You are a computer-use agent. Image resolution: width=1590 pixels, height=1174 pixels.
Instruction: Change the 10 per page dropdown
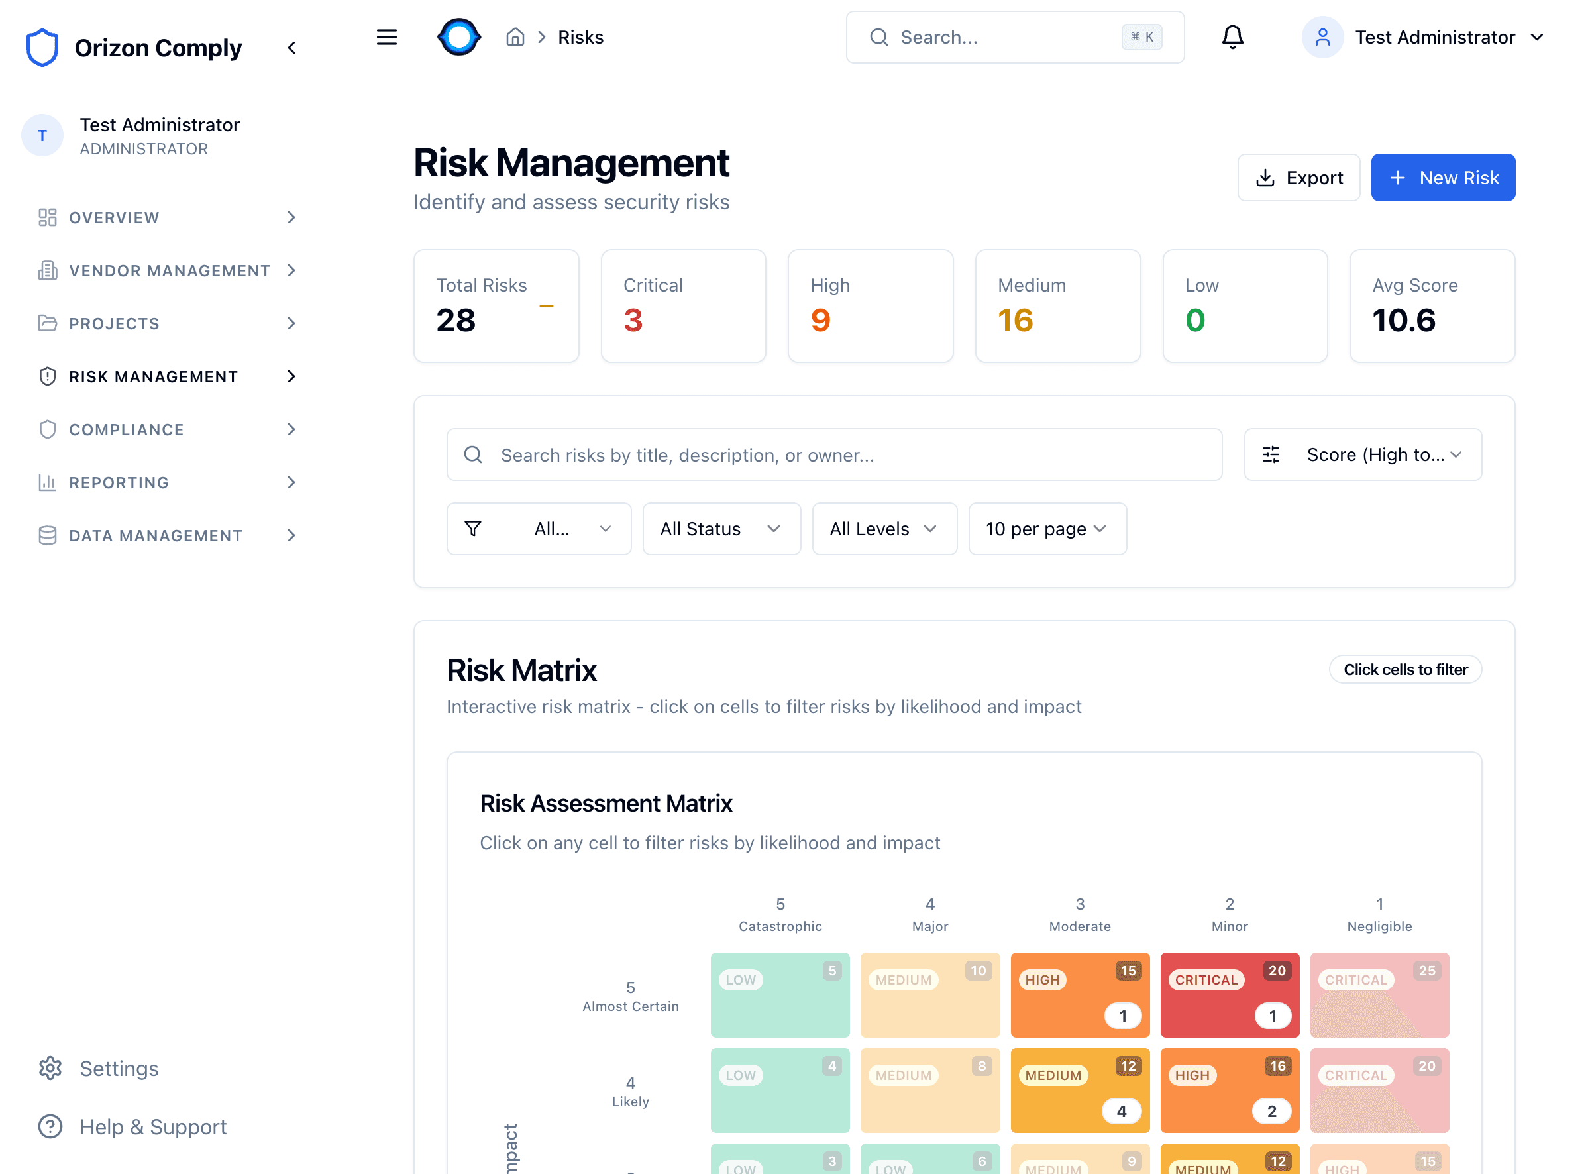click(x=1047, y=529)
